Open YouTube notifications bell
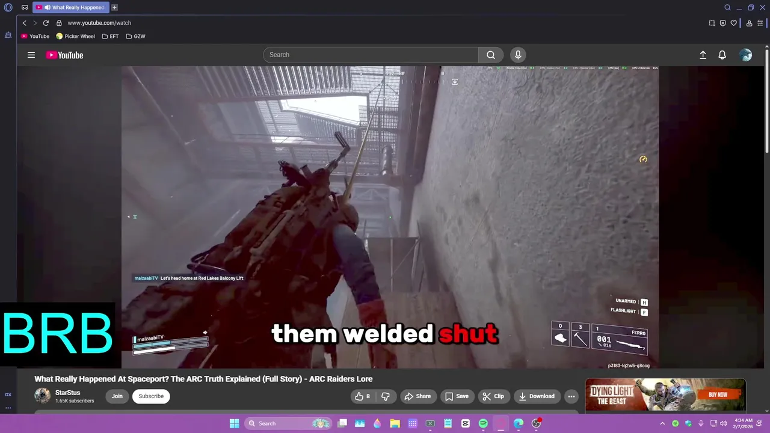This screenshot has width=770, height=433. point(722,55)
